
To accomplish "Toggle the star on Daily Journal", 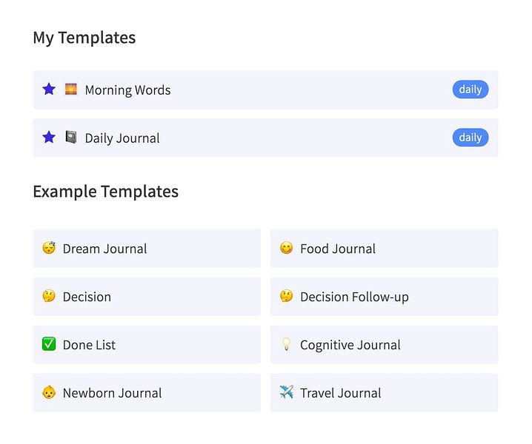I will click(49, 138).
